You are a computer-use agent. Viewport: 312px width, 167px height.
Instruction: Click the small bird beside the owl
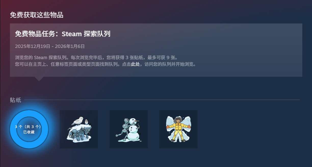[86, 122]
